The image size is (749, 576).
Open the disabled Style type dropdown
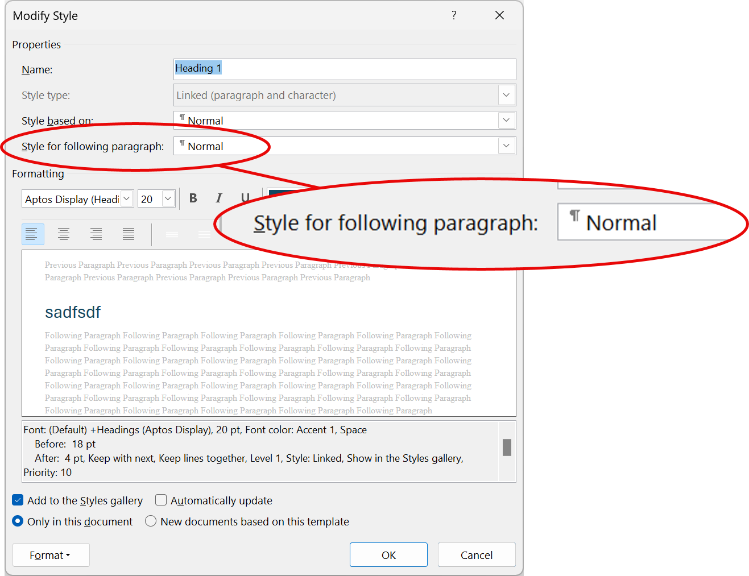(506, 95)
